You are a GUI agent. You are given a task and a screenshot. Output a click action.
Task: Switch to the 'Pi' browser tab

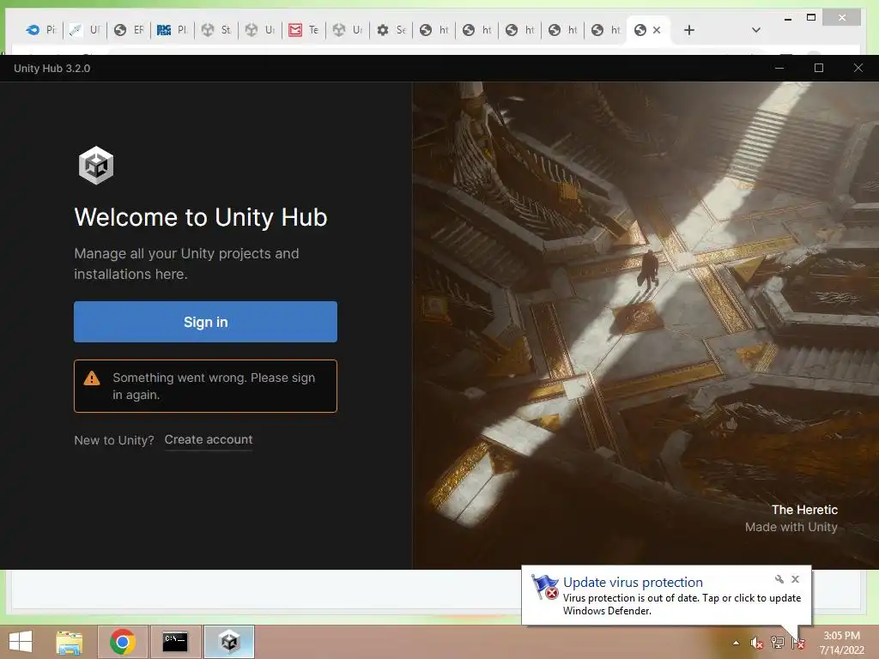41,30
